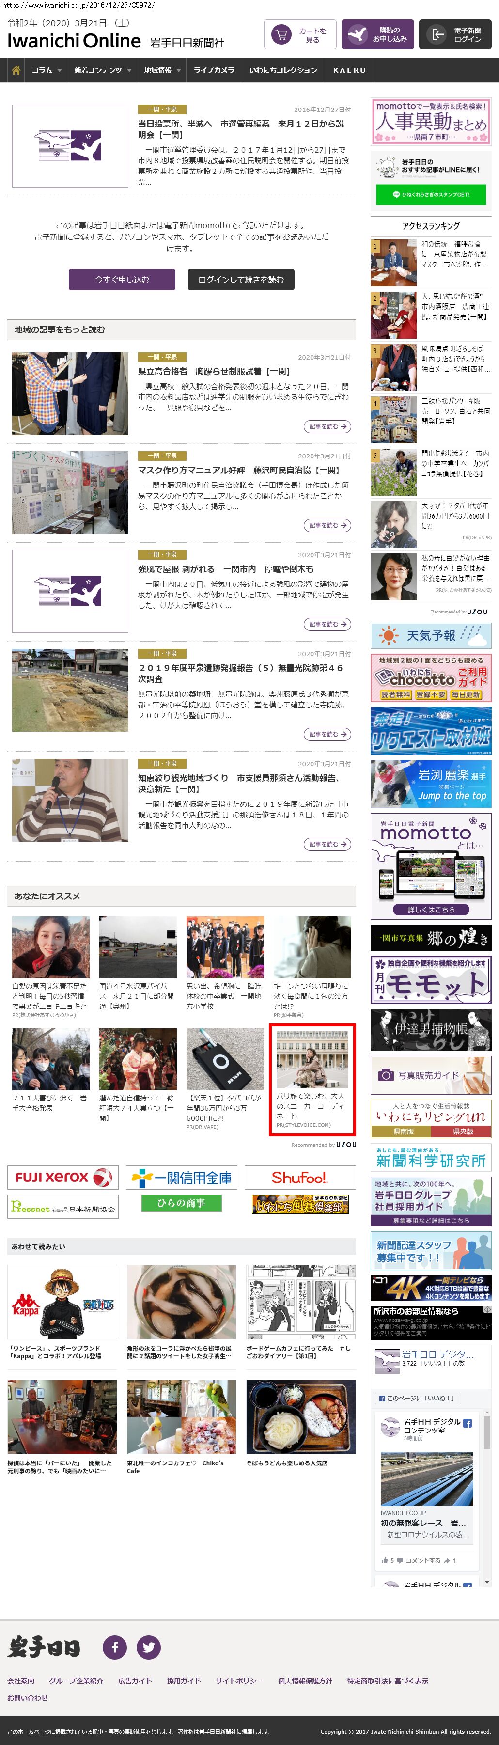Open ranking item 3 風味満点 寒ざらしそば
This screenshot has height=1745, width=499.
431,367
